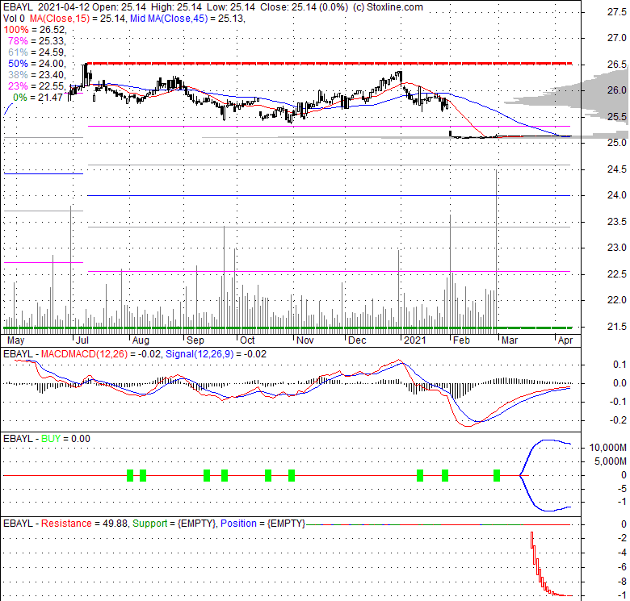Click the 2021-04-12 date in header
The height and width of the screenshot is (601, 630).
[x=64, y=7]
